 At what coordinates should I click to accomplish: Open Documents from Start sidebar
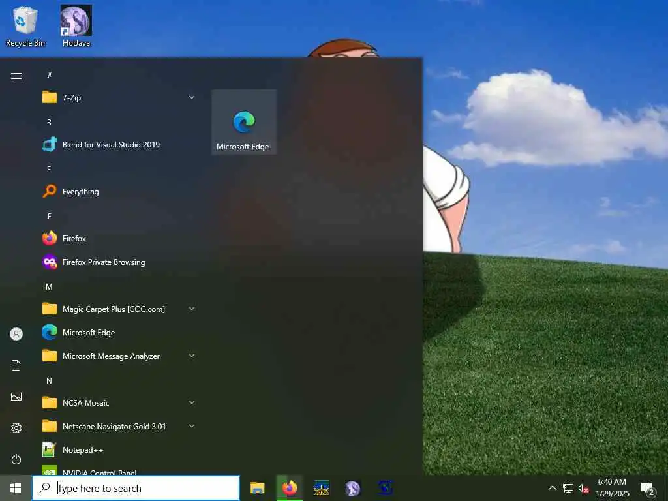click(16, 365)
